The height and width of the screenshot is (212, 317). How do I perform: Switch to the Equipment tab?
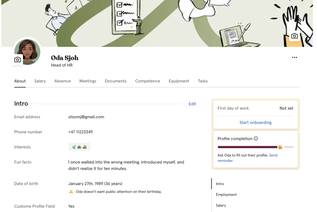pos(179,81)
